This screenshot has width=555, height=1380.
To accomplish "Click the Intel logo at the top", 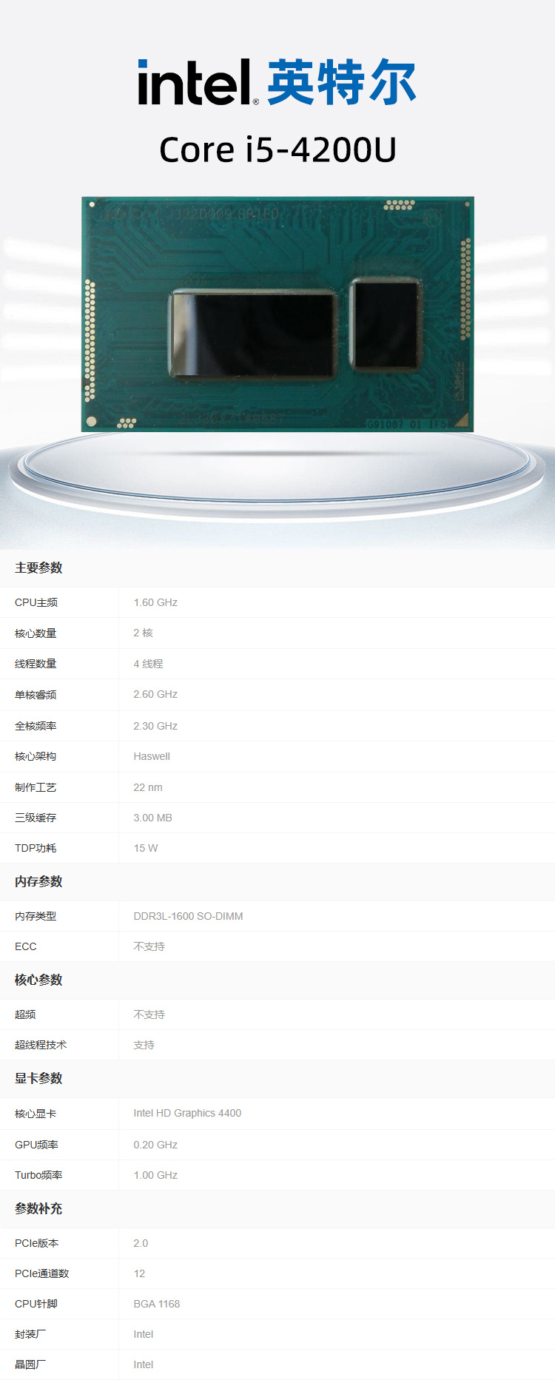I will click(x=198, y=82).
